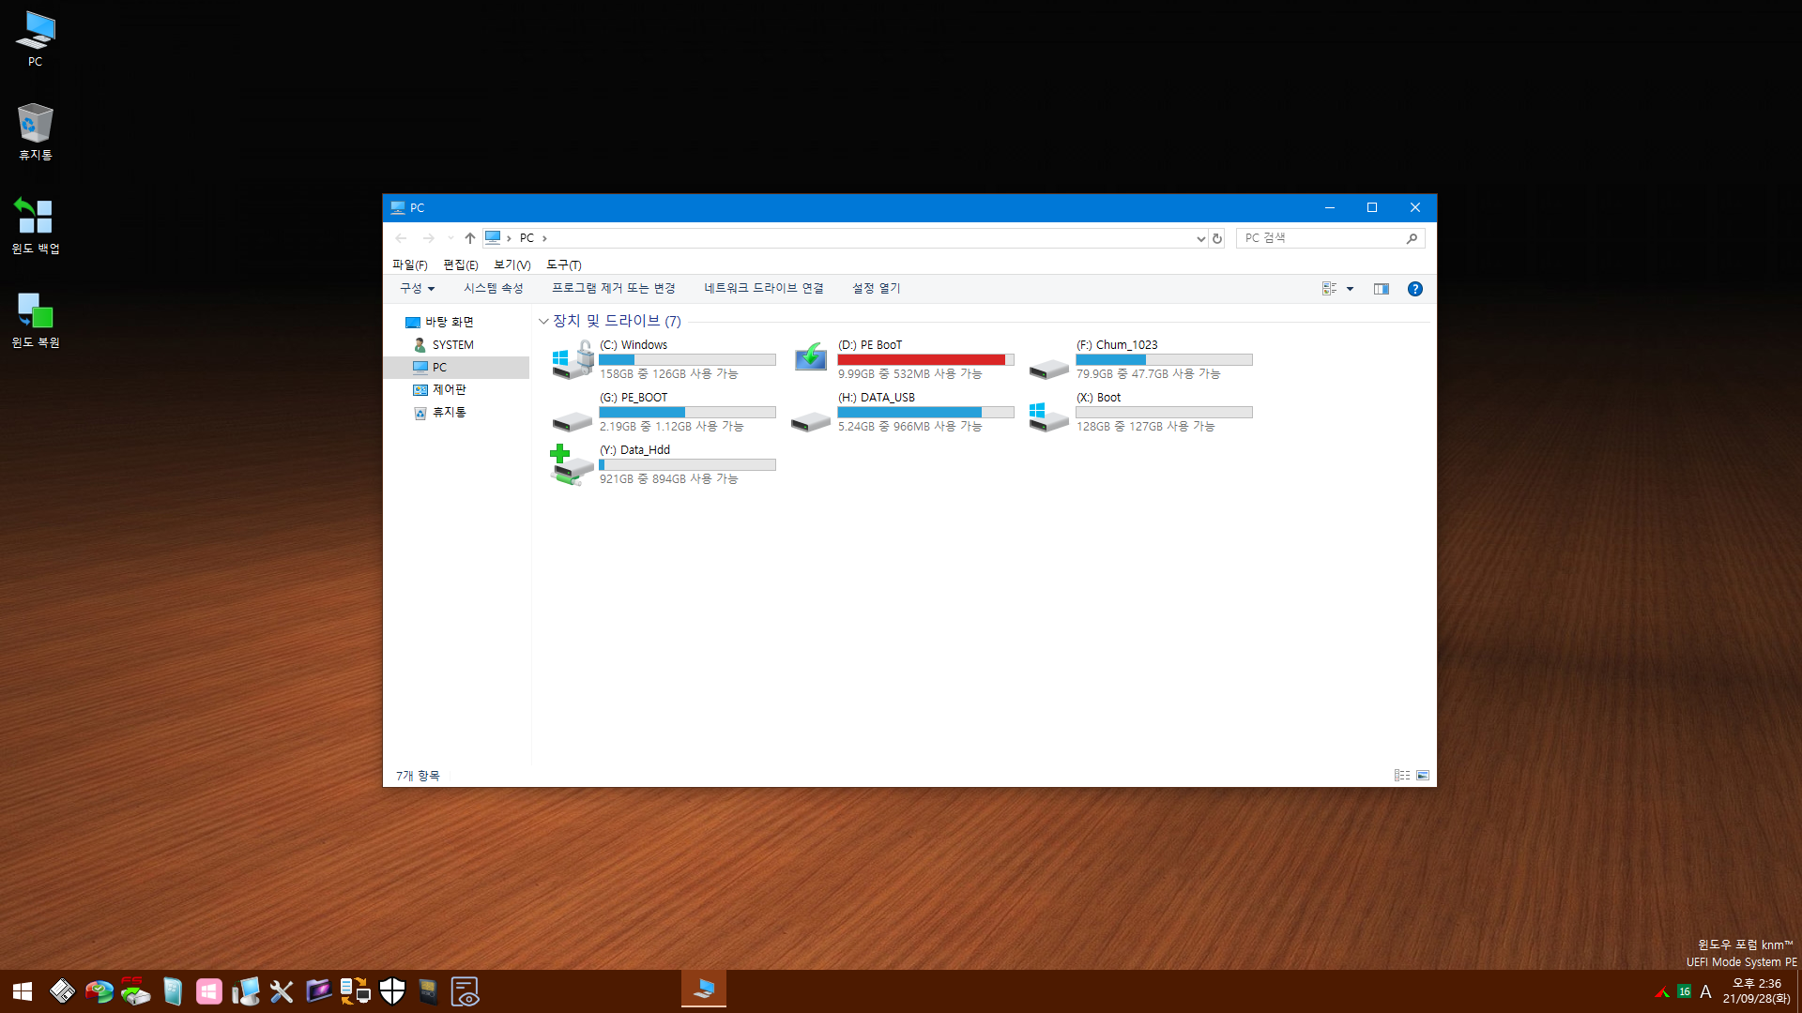Activate the PC explorer taskbar button

[704, 990]
